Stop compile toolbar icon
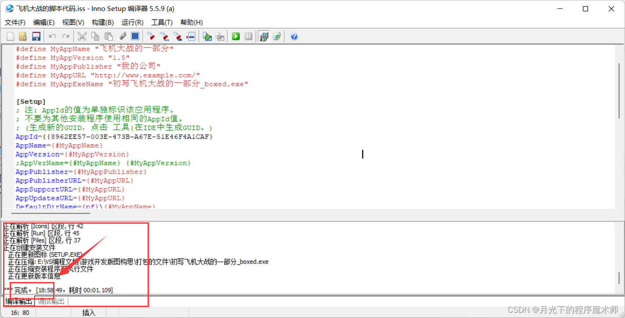This screenshot has height=318, width=625. (x=220, y=36)
